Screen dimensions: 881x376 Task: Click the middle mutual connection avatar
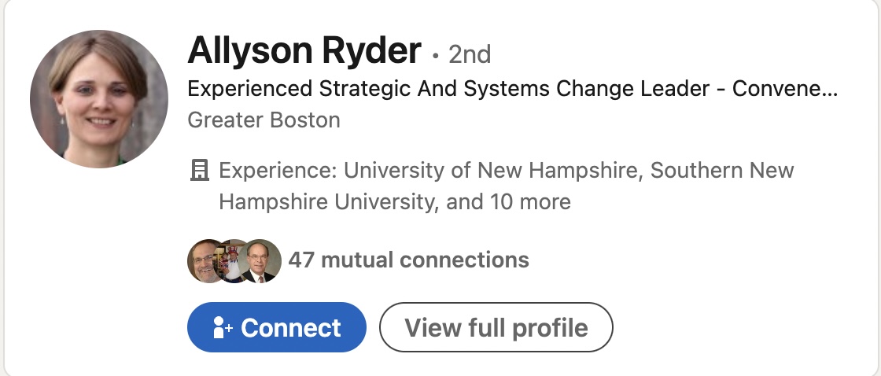tap(234, 260)
